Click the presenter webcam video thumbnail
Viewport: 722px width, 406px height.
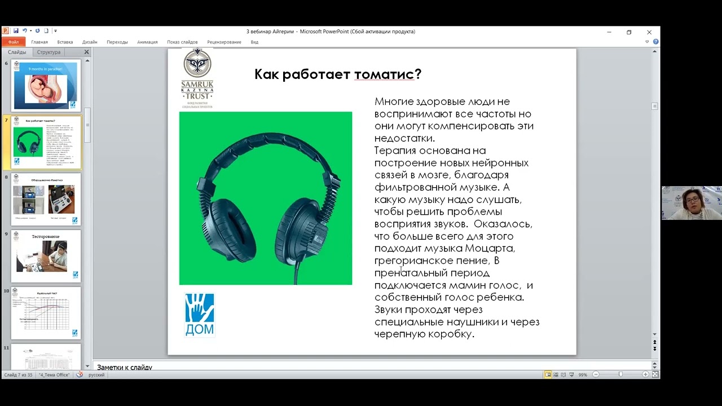pos(692,203)
